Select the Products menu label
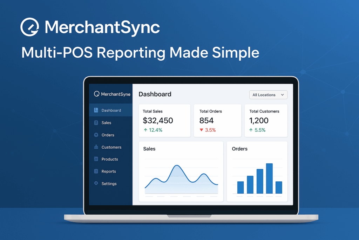 click(110, 159)
